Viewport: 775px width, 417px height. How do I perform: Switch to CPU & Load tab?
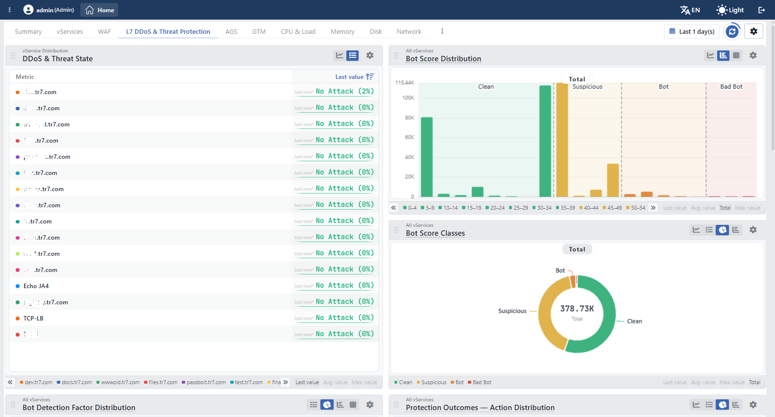click(298, 31)
